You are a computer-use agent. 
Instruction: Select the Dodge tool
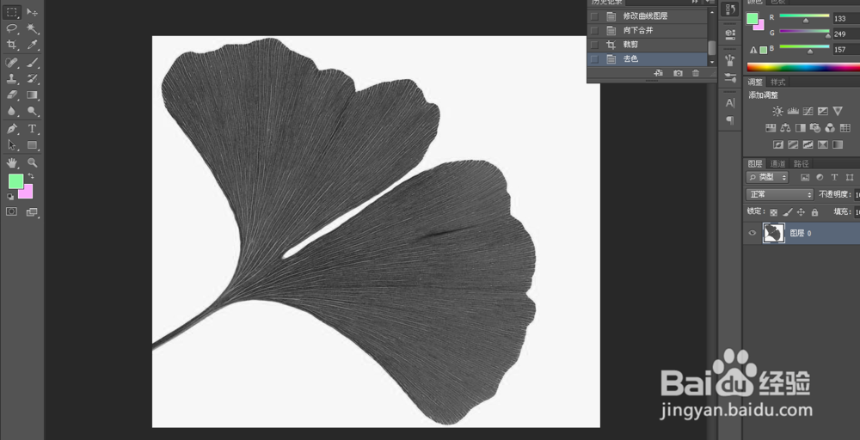[x=33, y=111]
